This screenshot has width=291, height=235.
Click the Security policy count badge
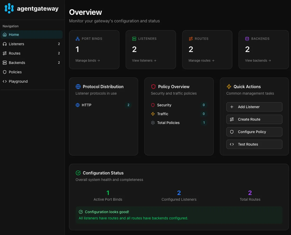tap(204, 105)
